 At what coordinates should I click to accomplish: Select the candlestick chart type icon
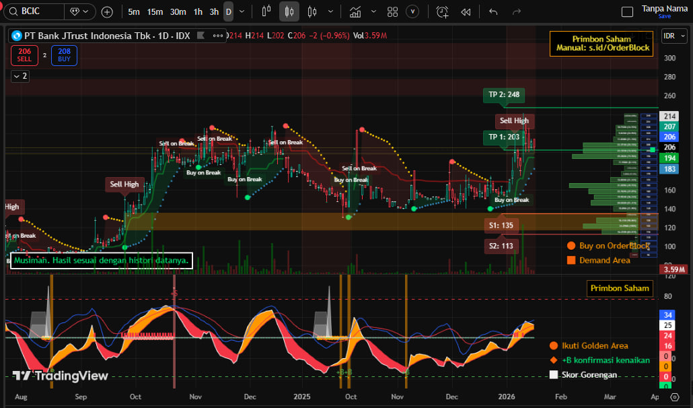289,11
